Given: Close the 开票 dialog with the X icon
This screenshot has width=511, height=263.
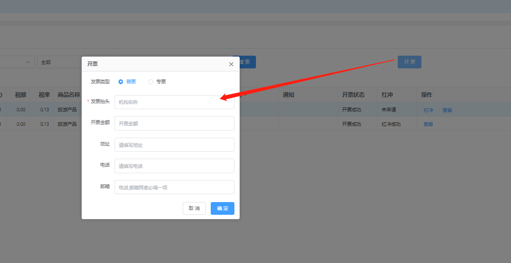Looking at the screenshot, I should pyautogui.click(x=231, y=64).
